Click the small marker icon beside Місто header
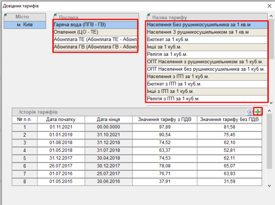This screenshot has height=205, width=275. [5, 15]
